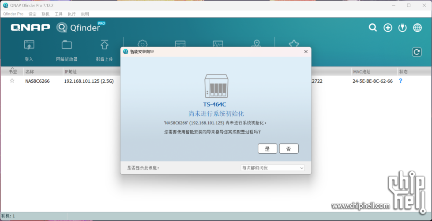This screenshot has height=221, width=432.
Task: Open the 影音上传 media upload tool
Action: pyautogui.click(x=104, y=51)
